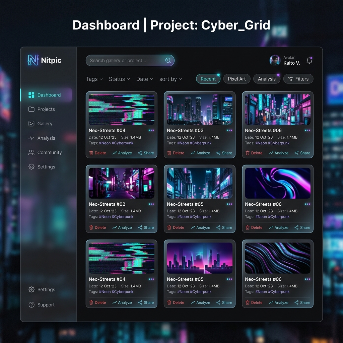Image resolution: width=343 pixels, height=343 pixels.
Task: Open more options on Neo-Streets #06 wavy lines card
Action: [x=307, y=279]
